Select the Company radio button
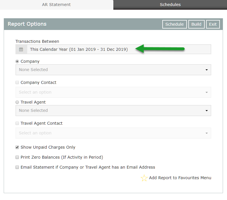This screenshot has height=200, width=227. pyautogui.click(x=17, y=61)
